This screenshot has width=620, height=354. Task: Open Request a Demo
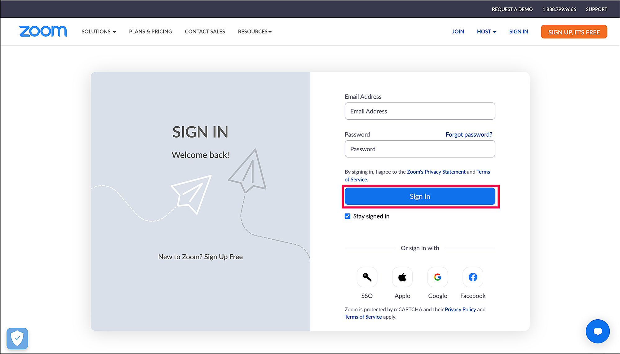(x=512, y=9)
